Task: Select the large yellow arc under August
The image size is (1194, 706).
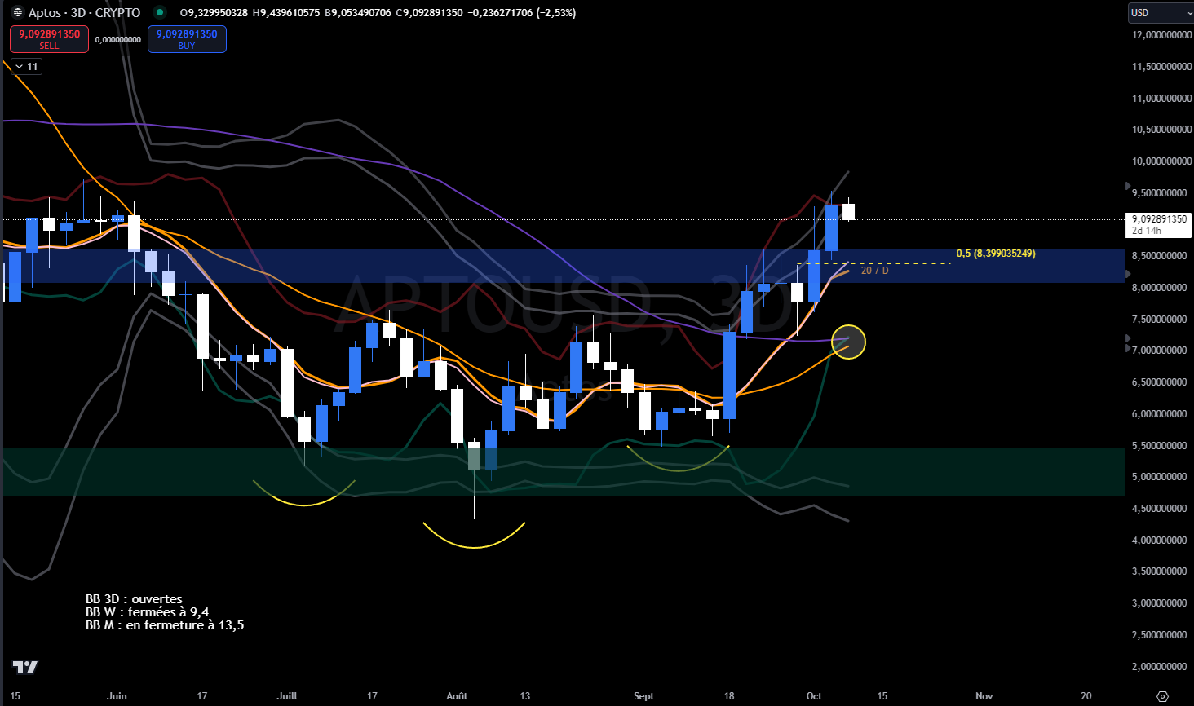Action: click(x=474, y=545)
